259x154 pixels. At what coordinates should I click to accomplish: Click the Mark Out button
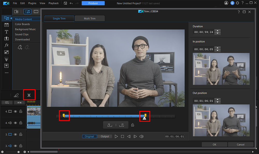[x=121, y=125]
